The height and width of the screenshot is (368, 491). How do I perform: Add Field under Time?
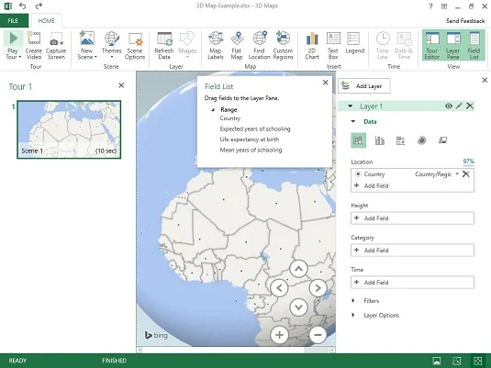(x=412, y=282)
